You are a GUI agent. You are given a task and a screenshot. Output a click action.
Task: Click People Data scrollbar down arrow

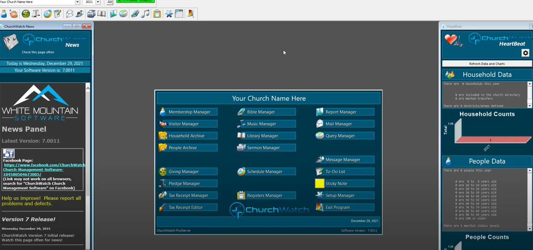tap(530, 229)
